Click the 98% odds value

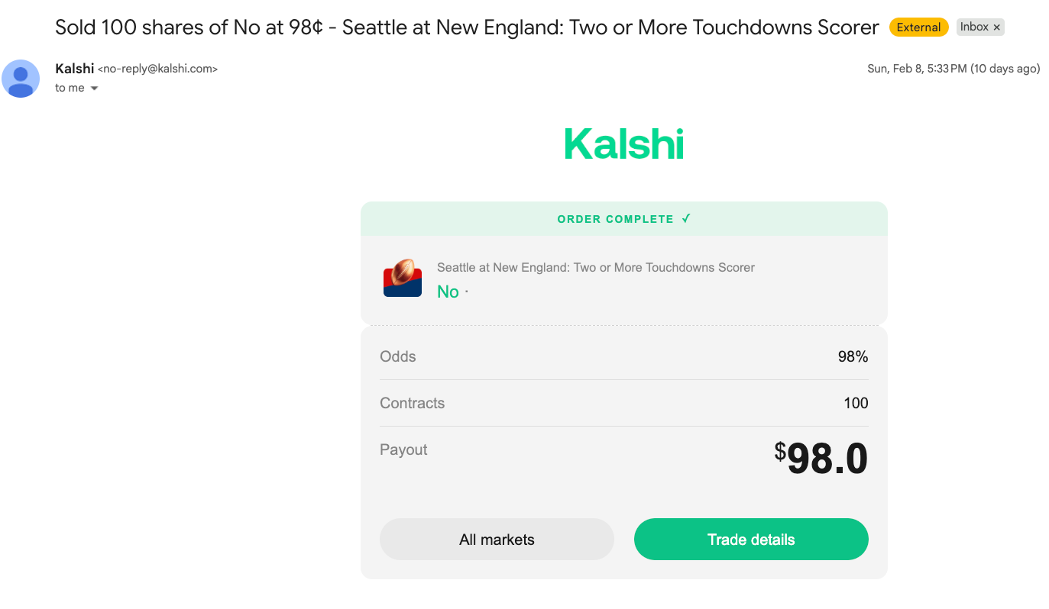853,356
